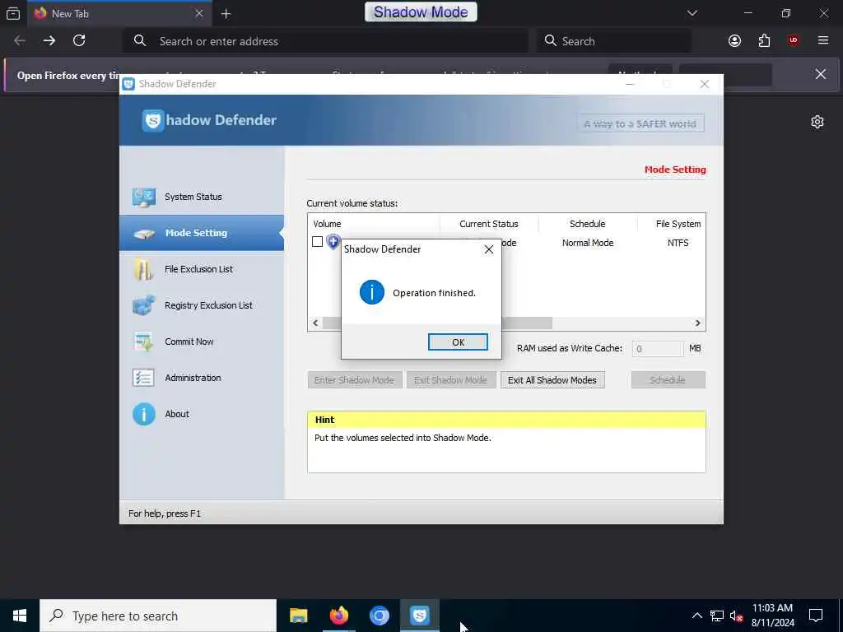Click the Firefox Search box
Image resolution: width=843 pixels, height=632 pixels.
[x=613, y=41]
